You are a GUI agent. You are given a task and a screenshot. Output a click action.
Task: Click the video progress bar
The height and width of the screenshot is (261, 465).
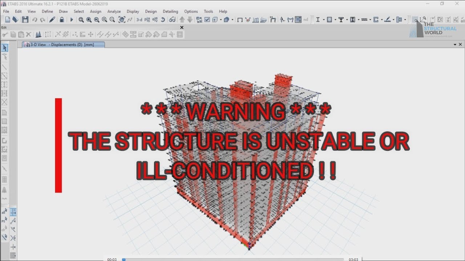[233, 259]
